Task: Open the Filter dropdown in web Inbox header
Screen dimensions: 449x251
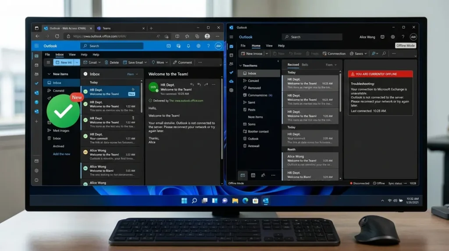Action: [132, 74]
